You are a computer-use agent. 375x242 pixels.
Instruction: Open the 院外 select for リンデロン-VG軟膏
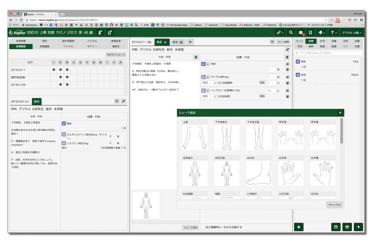click(x=209, y=97)
